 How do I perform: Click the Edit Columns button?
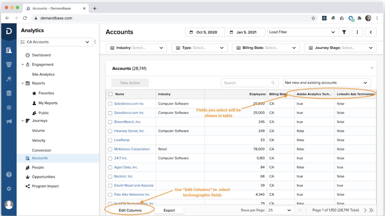point(130,210)
